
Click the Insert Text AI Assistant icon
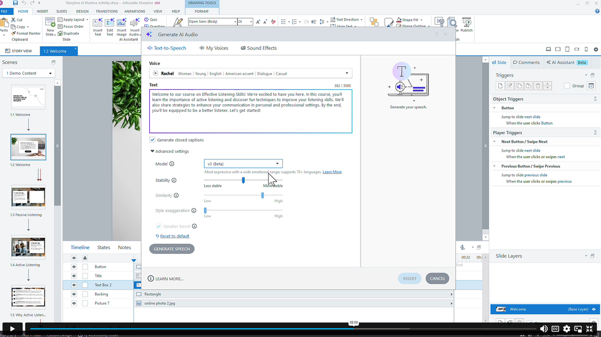[97, 27]
